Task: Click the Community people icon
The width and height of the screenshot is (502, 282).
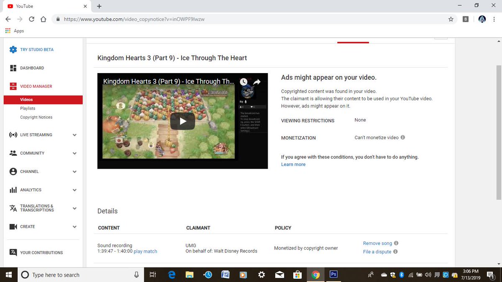Action: 13,153
